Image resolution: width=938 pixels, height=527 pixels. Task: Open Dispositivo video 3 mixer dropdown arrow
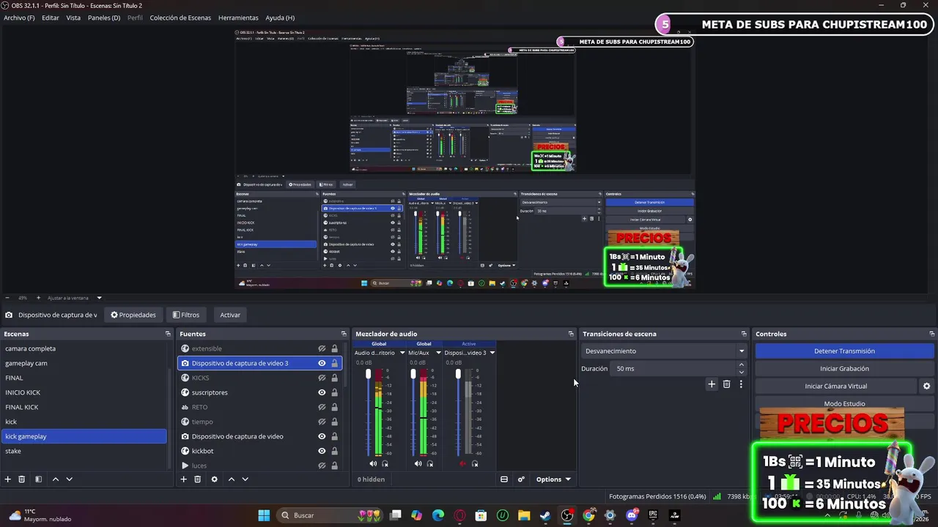pyautogui.click(x=492, y=353)
